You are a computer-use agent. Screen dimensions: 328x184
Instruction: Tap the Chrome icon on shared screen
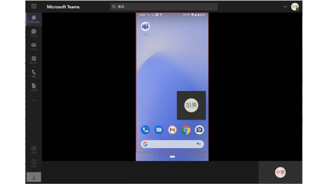pos(186,130)
